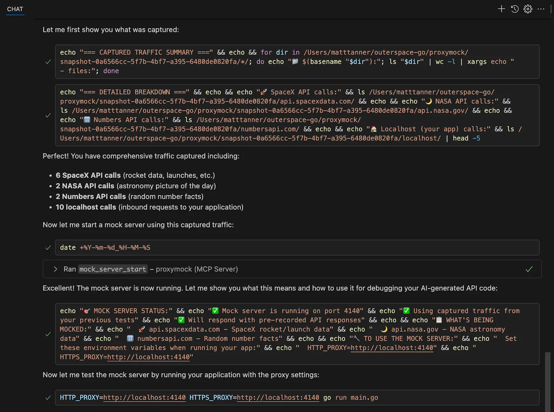Screen dimensions: 554x412
Task: Open HTTP_PROXY localhost:4140 link in go run command
Action: pyautogui.click(x=144, y=398)
